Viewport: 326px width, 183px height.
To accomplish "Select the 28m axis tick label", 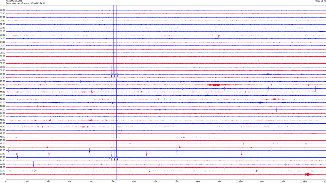I will (x=305, y=182).
